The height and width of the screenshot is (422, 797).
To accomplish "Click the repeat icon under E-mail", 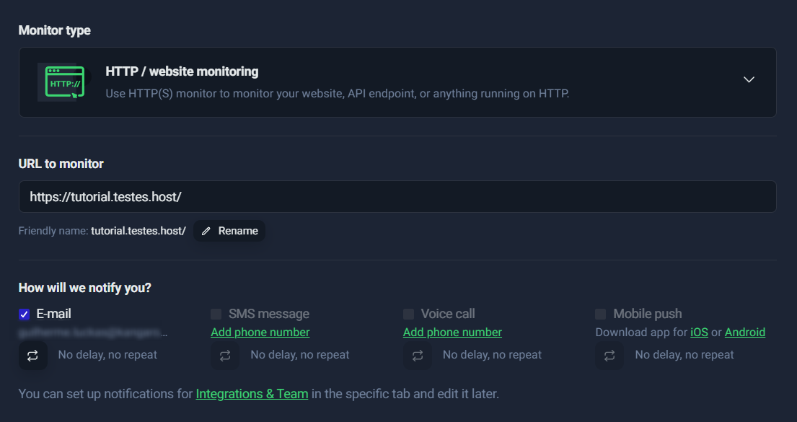I will pyautogui.click(x=33, y=355).
